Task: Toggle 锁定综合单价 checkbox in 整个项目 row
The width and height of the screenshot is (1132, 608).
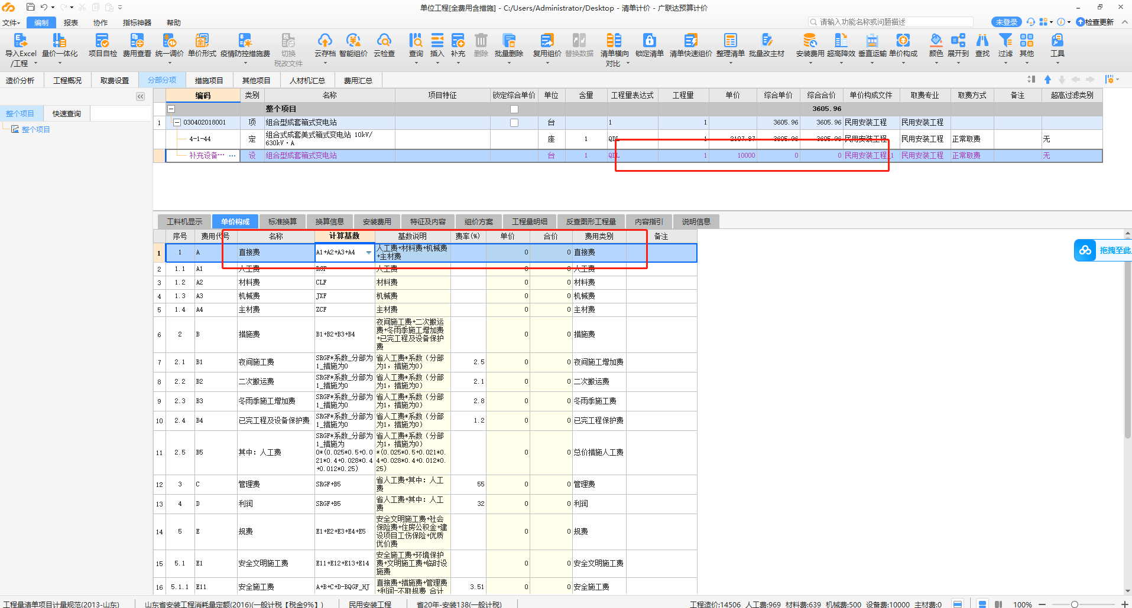Action: point(514,109)
